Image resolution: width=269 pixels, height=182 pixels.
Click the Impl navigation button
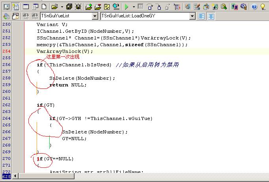point(35,16)
